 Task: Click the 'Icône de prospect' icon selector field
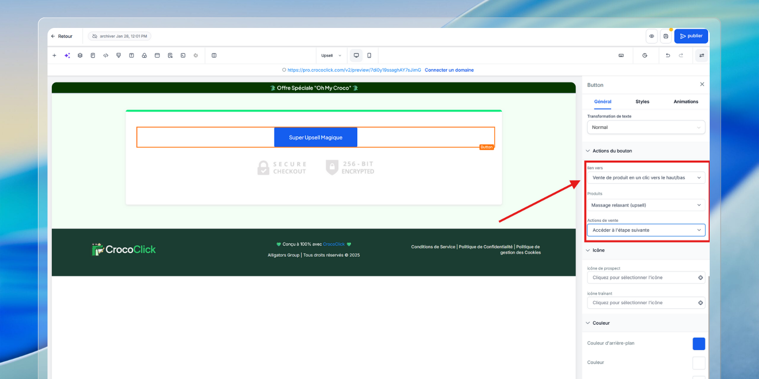tap(646, 278)
